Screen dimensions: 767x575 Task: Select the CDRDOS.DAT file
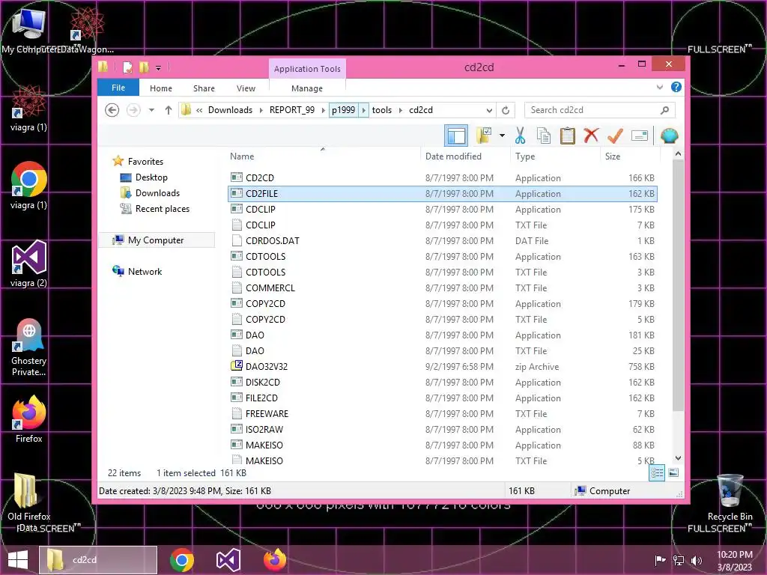442,240
